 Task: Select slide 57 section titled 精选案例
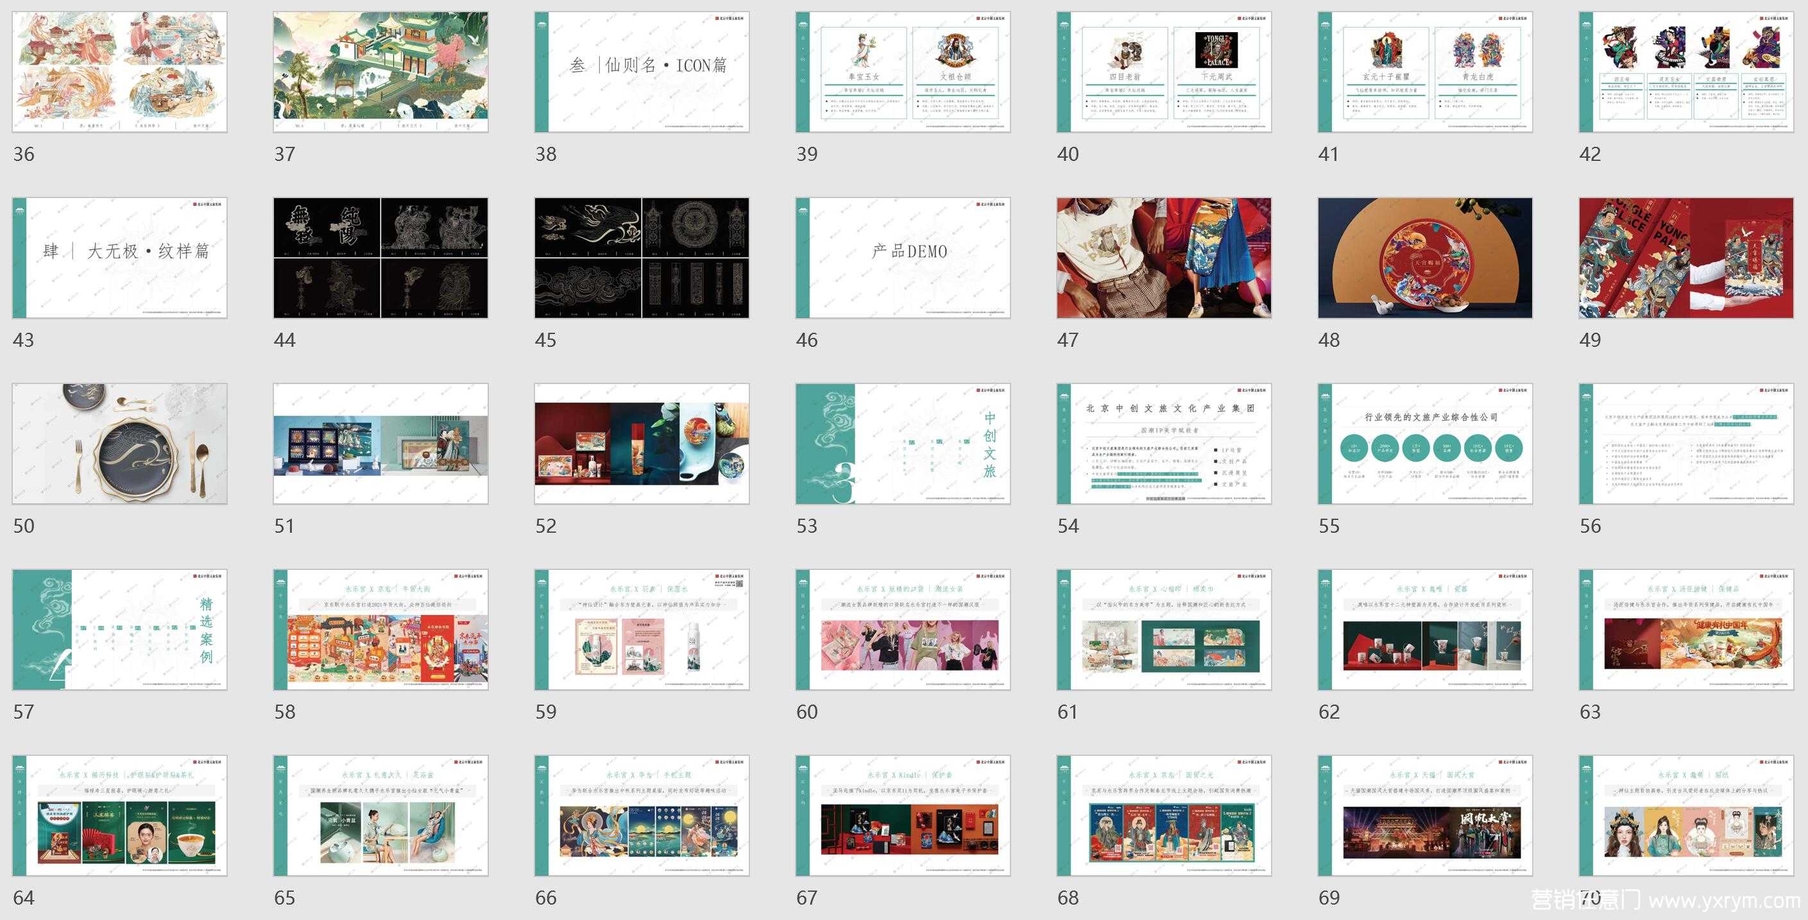pyautogui.click(x=120, y=630)
